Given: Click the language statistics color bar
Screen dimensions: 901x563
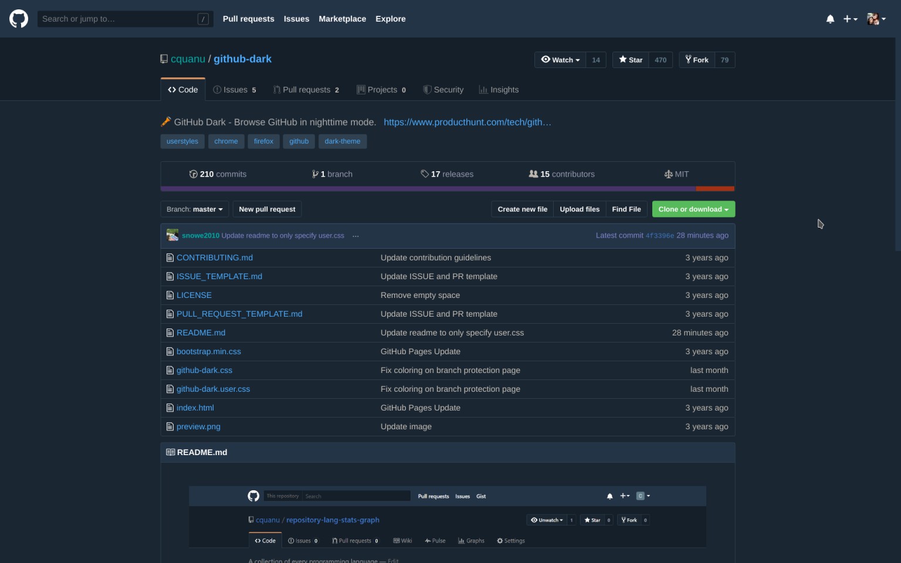Looking at the screenshot, I should (x=448, y=188).
